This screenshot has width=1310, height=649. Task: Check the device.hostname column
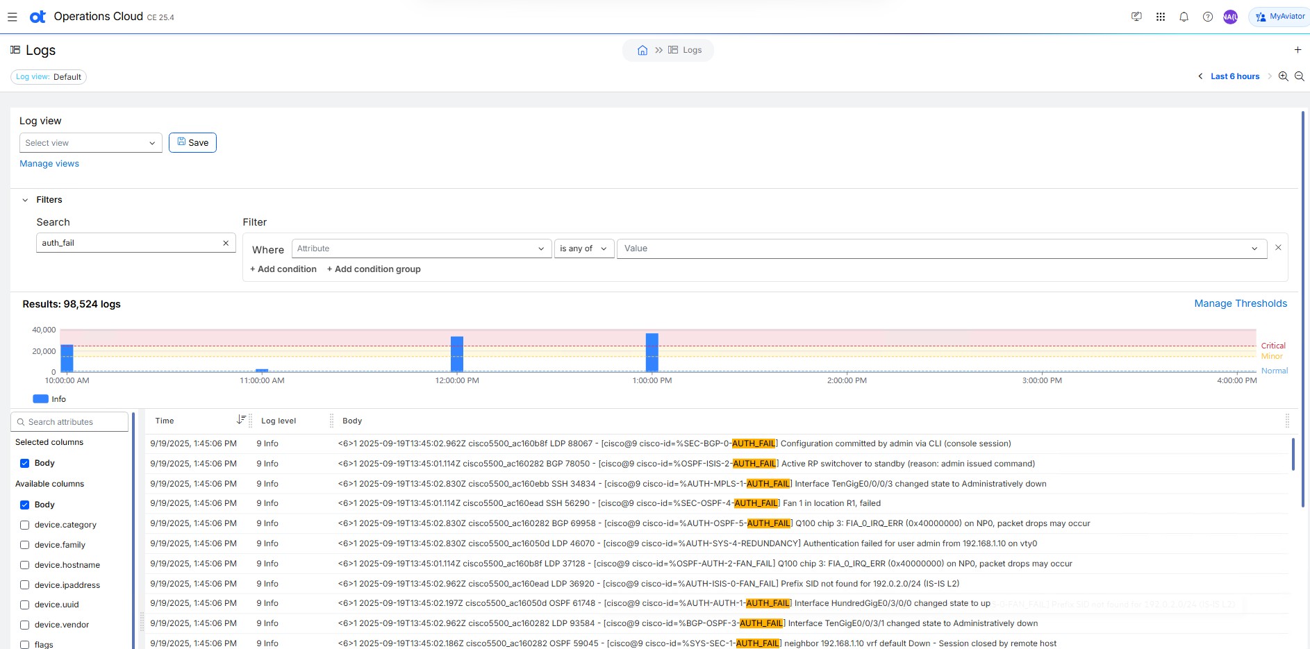[x=25, y=565]
